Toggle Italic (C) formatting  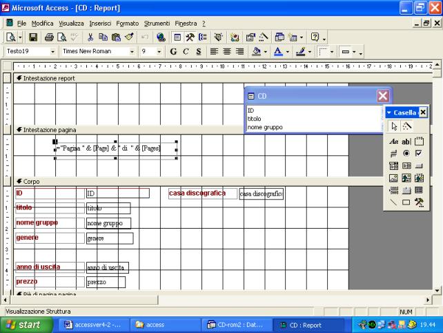[186, 52]
